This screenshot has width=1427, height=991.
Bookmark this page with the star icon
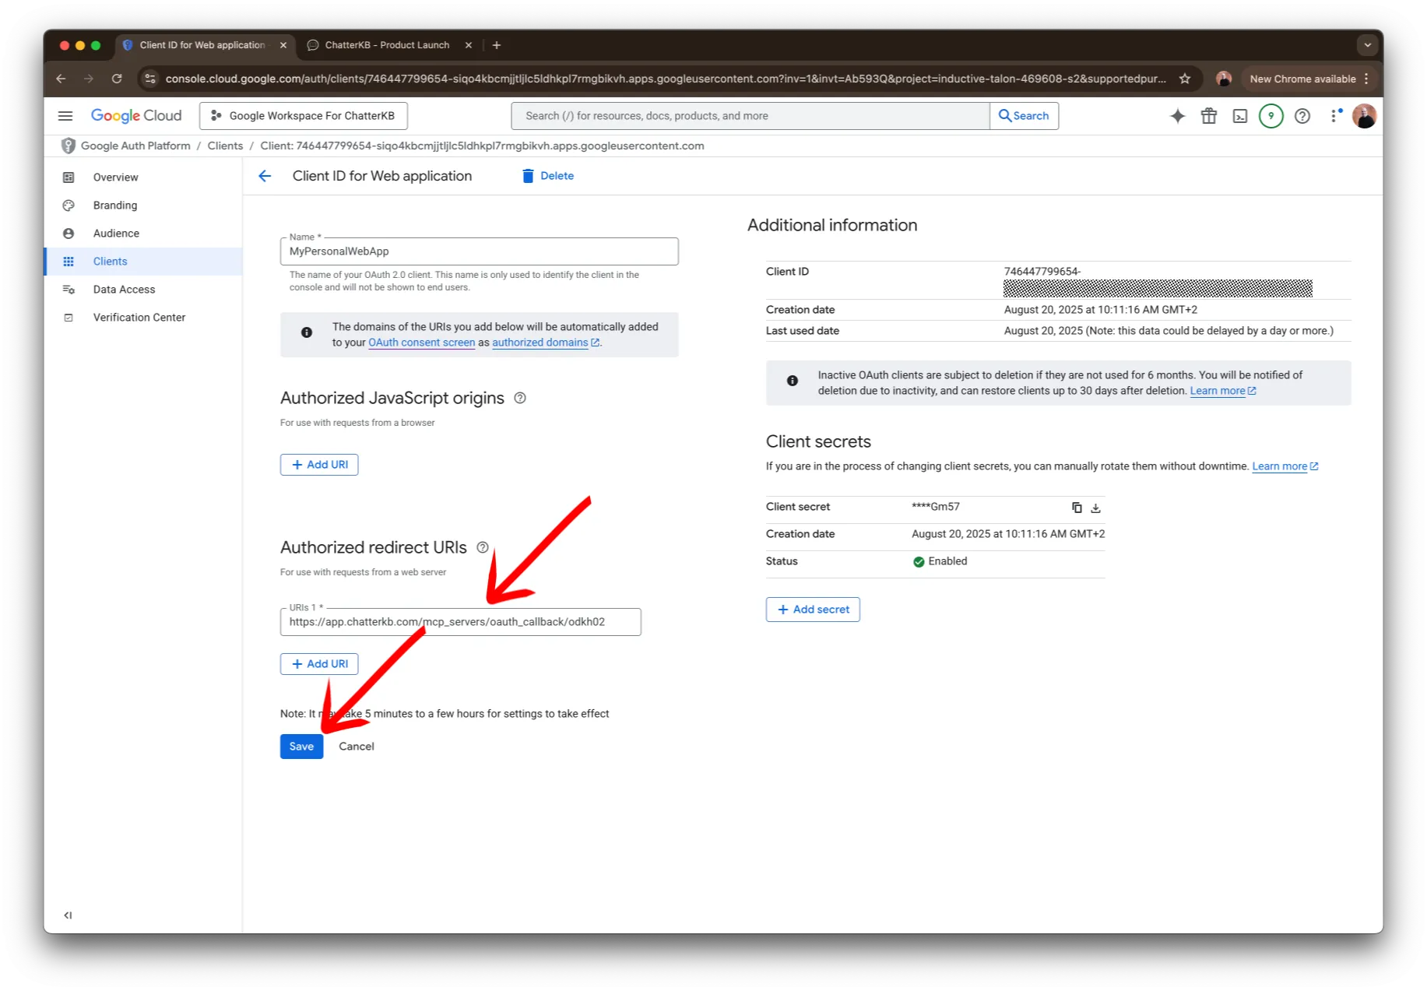pos(1184,79)
